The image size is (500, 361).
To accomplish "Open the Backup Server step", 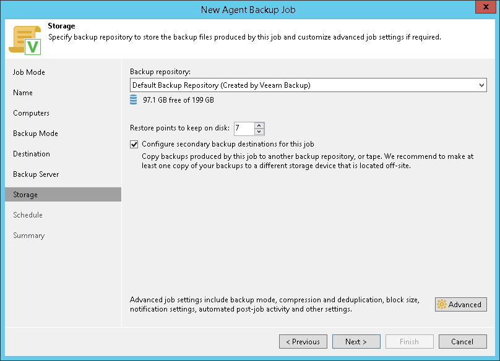I will (x=36, y=174).
